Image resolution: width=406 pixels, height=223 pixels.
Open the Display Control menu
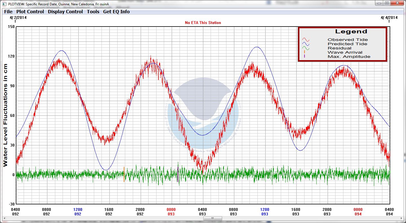(x=65, y=12)
